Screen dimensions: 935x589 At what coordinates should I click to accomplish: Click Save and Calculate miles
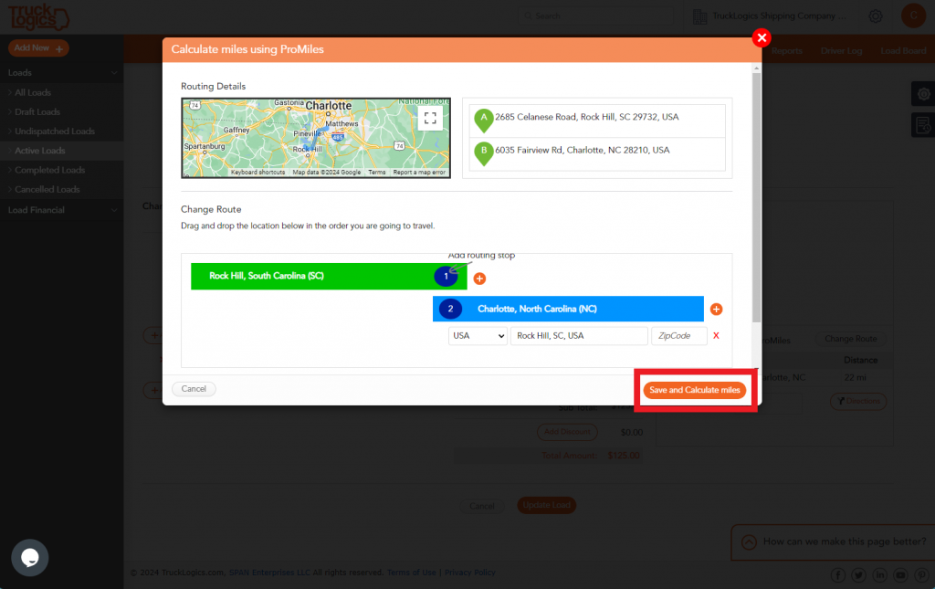click(x=695, y=390)
